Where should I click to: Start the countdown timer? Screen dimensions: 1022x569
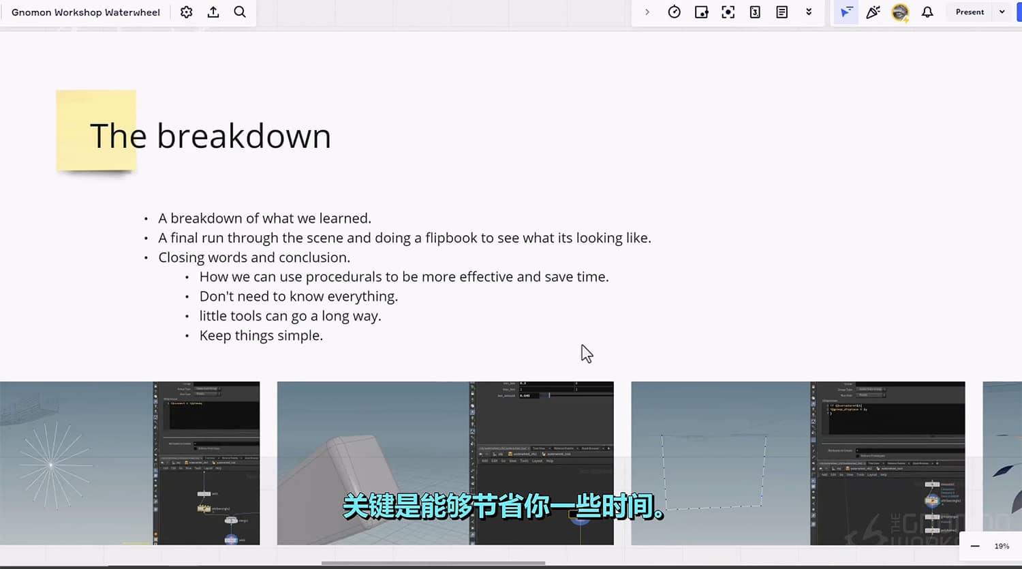point(674,12)
